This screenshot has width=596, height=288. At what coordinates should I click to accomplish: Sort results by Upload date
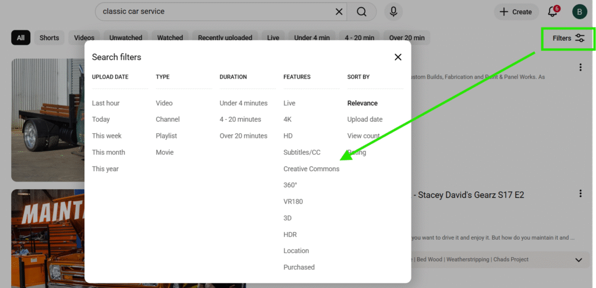[x=365, y=119]
